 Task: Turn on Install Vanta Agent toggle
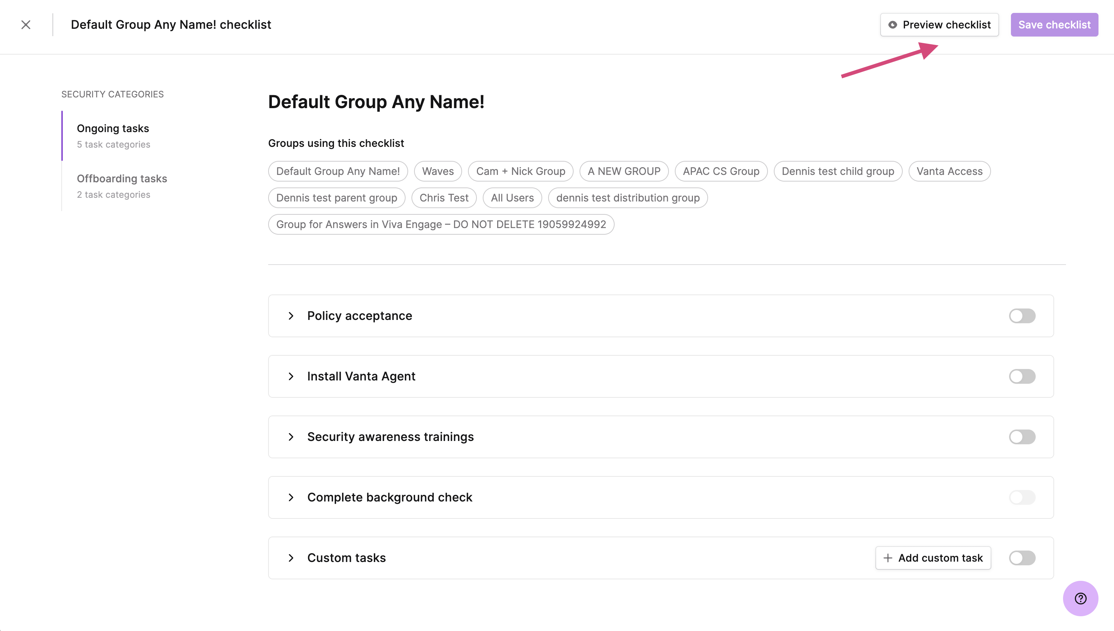pyautogui.click(x=1022, y=377)
